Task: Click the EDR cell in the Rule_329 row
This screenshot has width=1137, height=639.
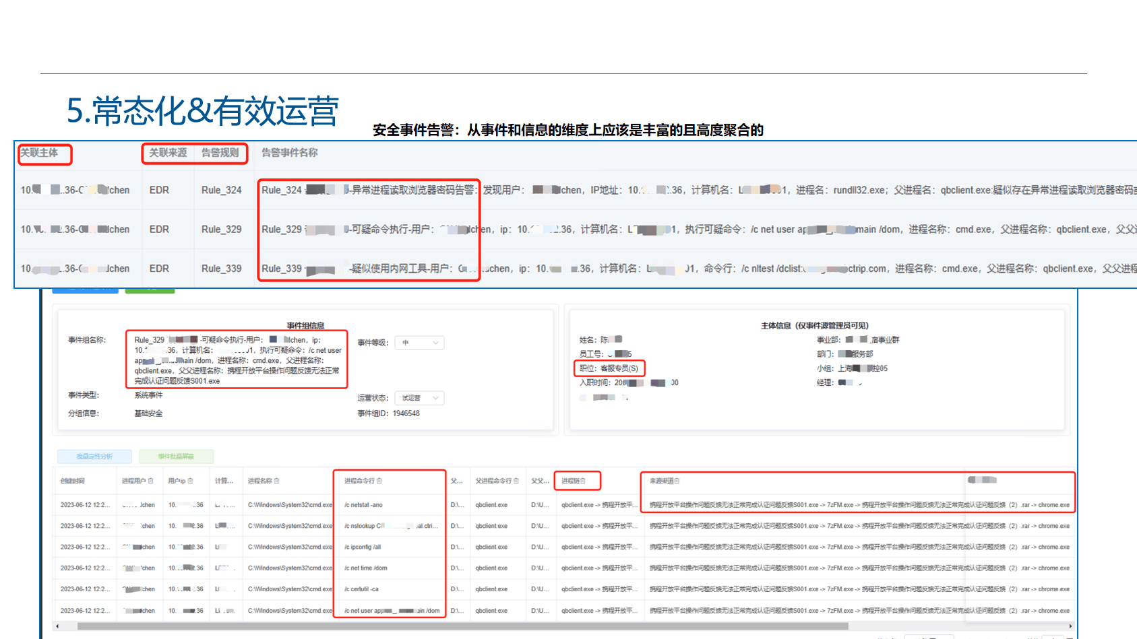Action: (159, 229)
